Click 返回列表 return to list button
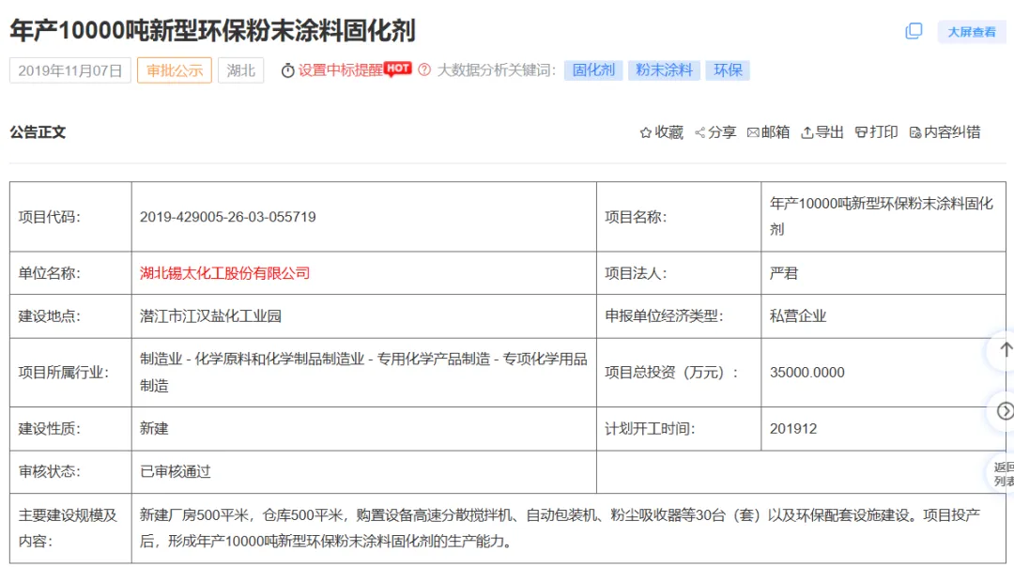The image size is (1014, 567). coord(1003,473)
